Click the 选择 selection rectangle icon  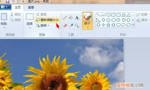tap(30, 16)
